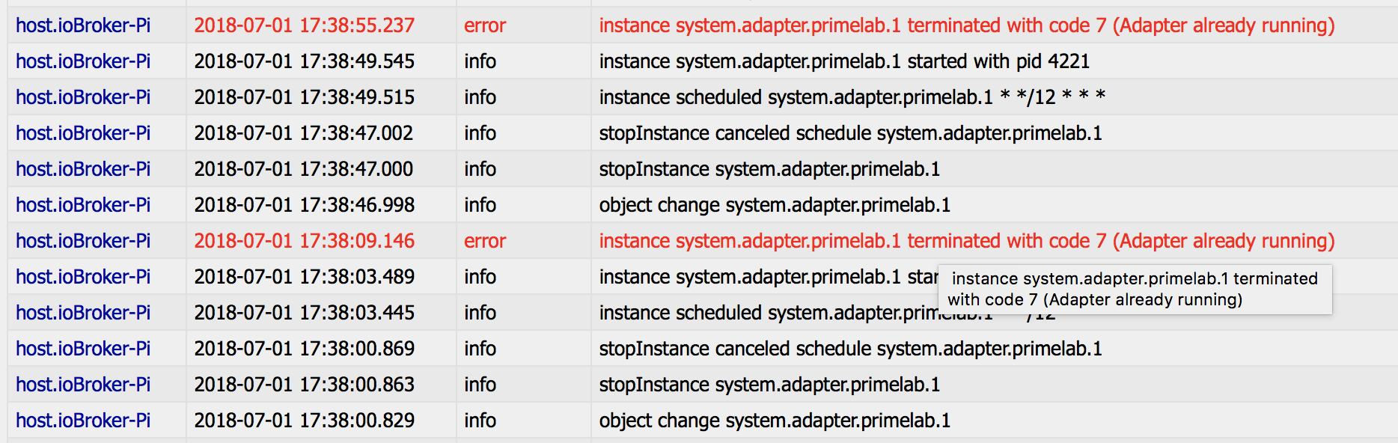Click the info severity at 17:38:03.445

[480, 313]
